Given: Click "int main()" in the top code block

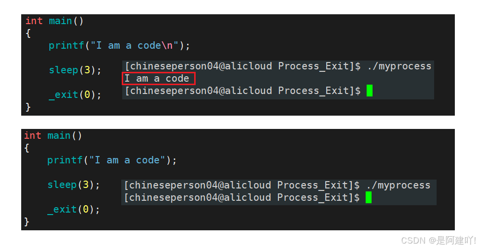Looking at the screenshot, I should (x=54, y=21).
